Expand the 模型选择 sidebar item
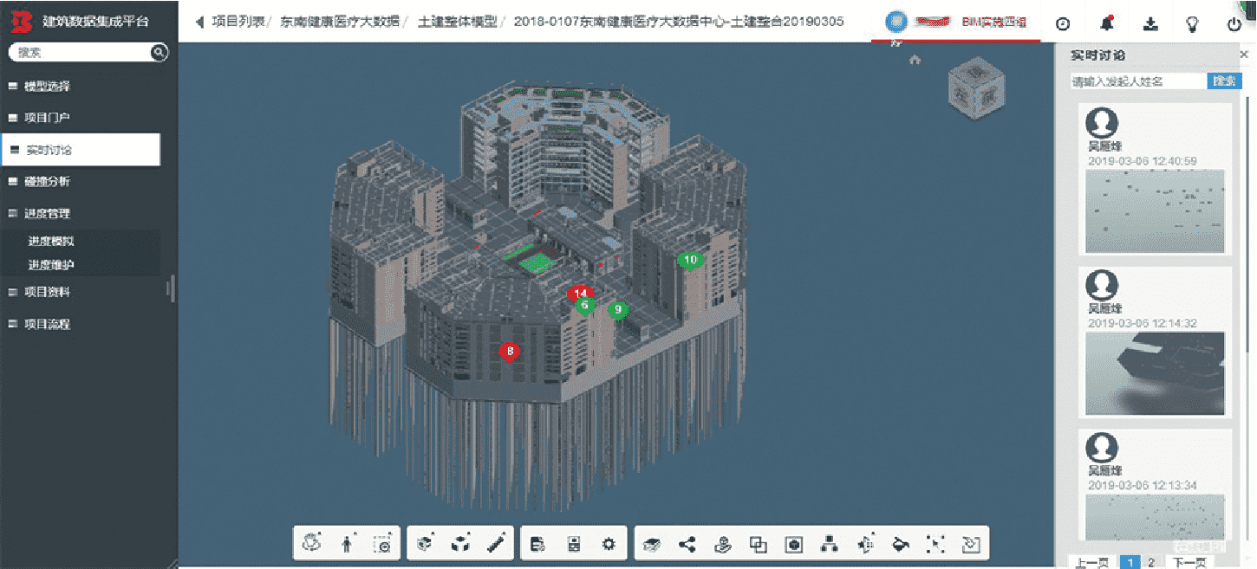The width and height of the screenshot is (1257, 569). 48,86
